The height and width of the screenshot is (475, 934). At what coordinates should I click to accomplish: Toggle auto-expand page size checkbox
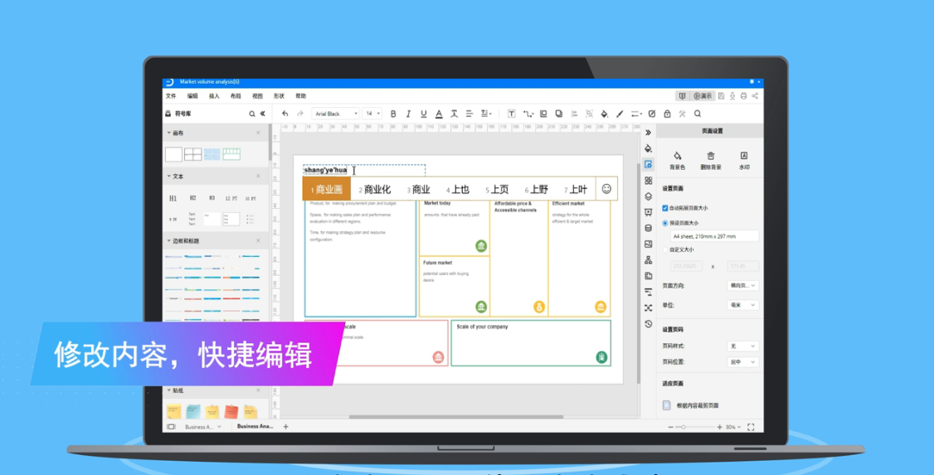pos(665,208)
